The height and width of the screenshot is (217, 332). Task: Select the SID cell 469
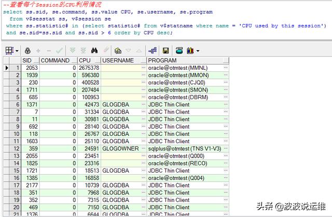point(30,207)
